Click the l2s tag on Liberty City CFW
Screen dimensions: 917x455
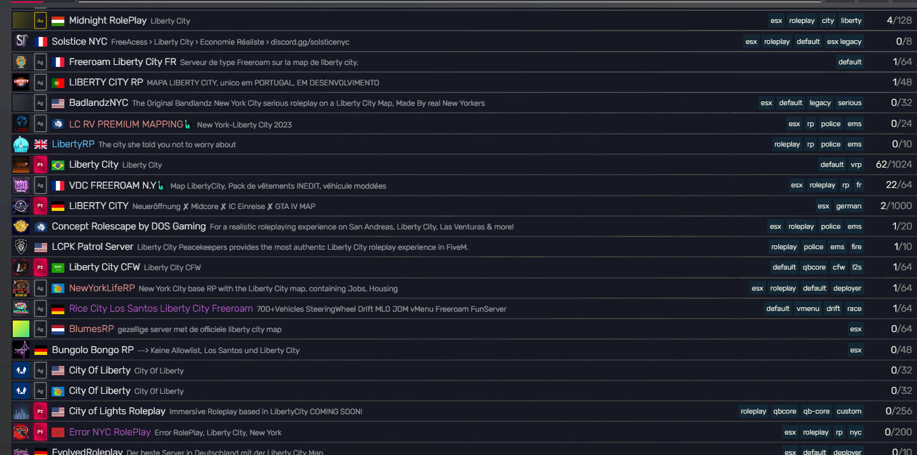click(857, 267)
